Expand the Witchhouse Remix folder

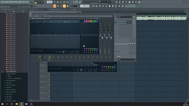click(11, 101)
